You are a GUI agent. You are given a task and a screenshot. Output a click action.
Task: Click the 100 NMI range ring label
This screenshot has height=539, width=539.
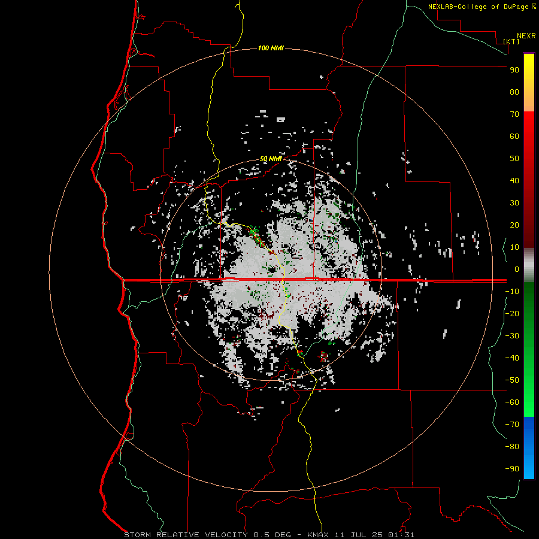click(271, 48)
